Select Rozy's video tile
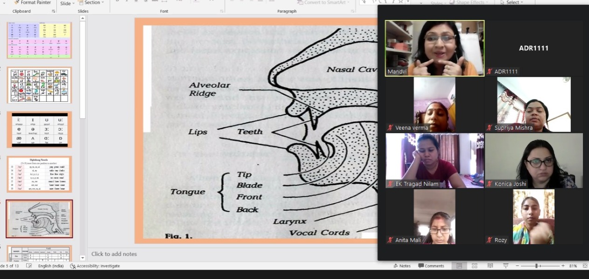Viewport: 589px width, 279px height. coord(534,217)
